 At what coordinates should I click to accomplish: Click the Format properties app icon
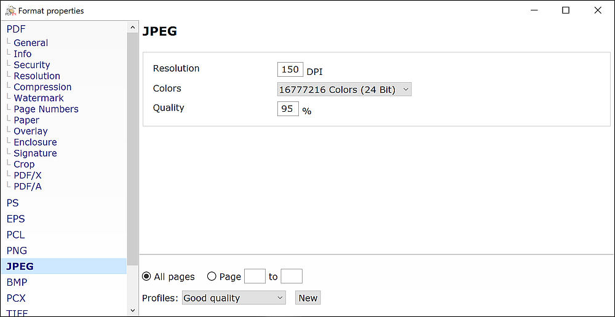pyautogui.click(x=10, y=10)
